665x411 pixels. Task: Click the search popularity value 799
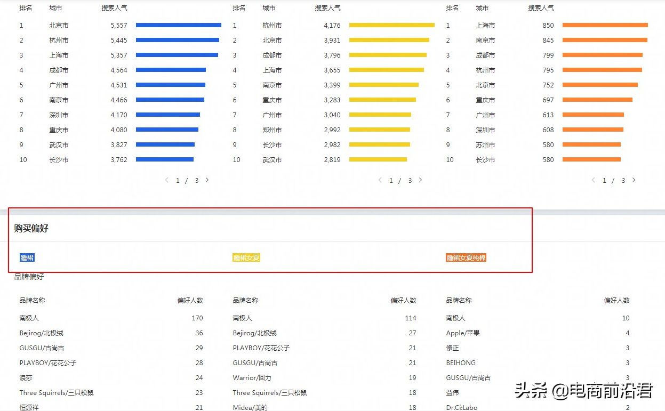click(x=548, y=55)
